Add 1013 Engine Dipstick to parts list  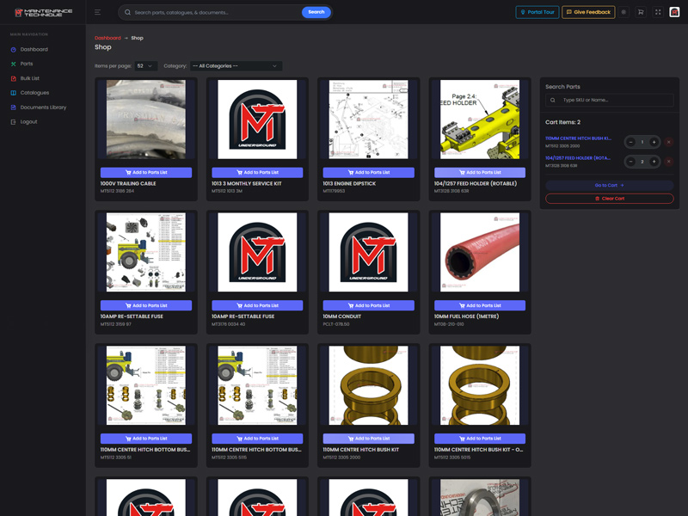pos(369,173)
